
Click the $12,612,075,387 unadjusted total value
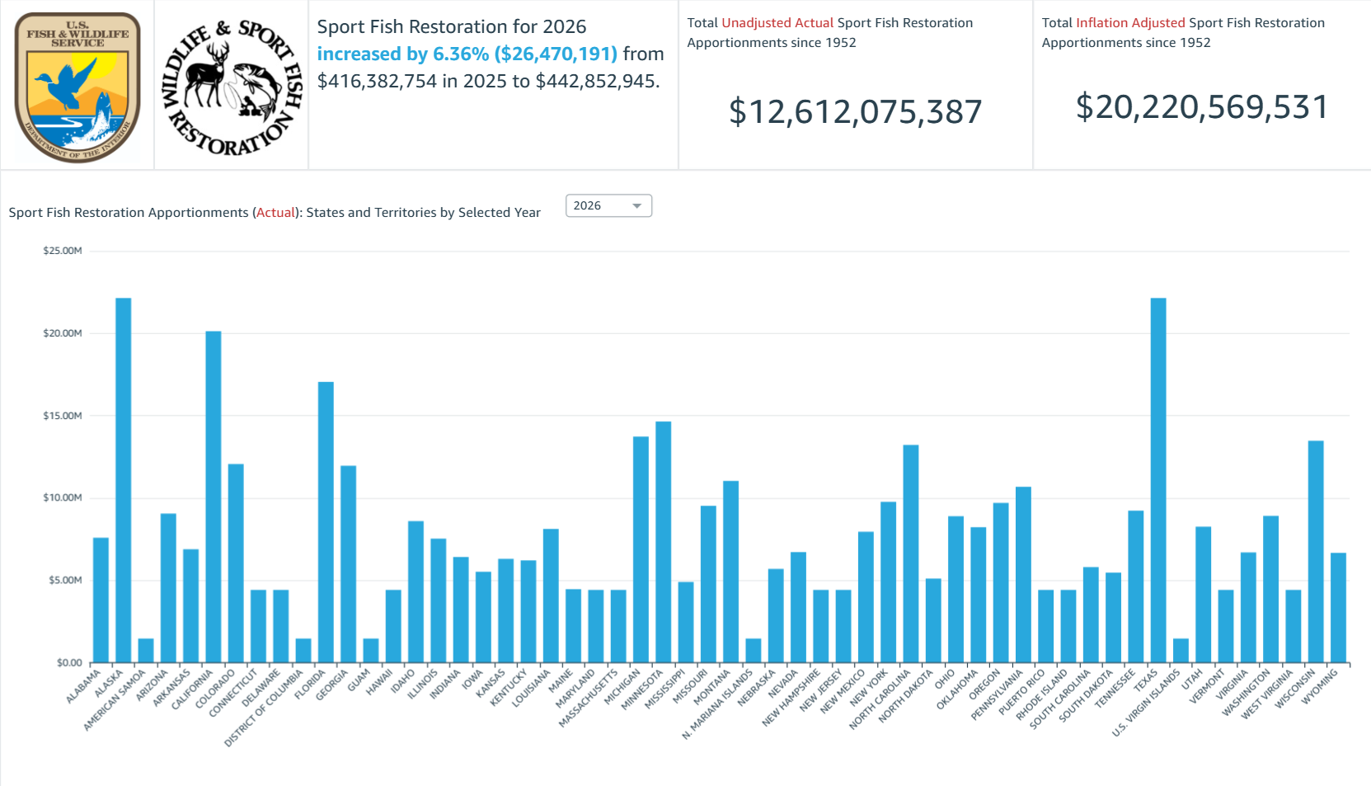click(x=855, y=110)
